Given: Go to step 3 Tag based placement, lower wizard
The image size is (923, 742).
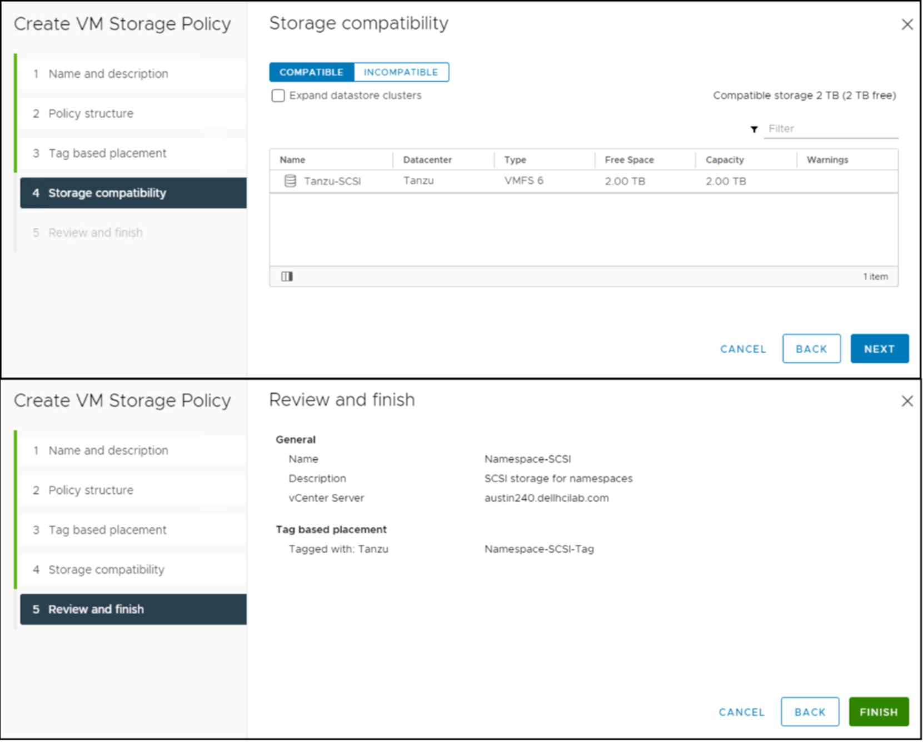Looking at the screenshot, I should point(133,530).
